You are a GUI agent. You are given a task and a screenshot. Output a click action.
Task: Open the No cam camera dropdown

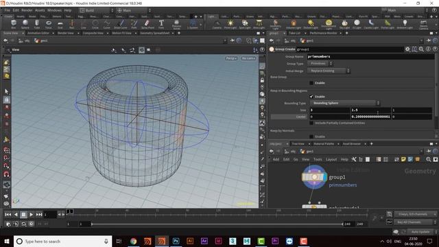pyautogui.click(x=248, y=58)
